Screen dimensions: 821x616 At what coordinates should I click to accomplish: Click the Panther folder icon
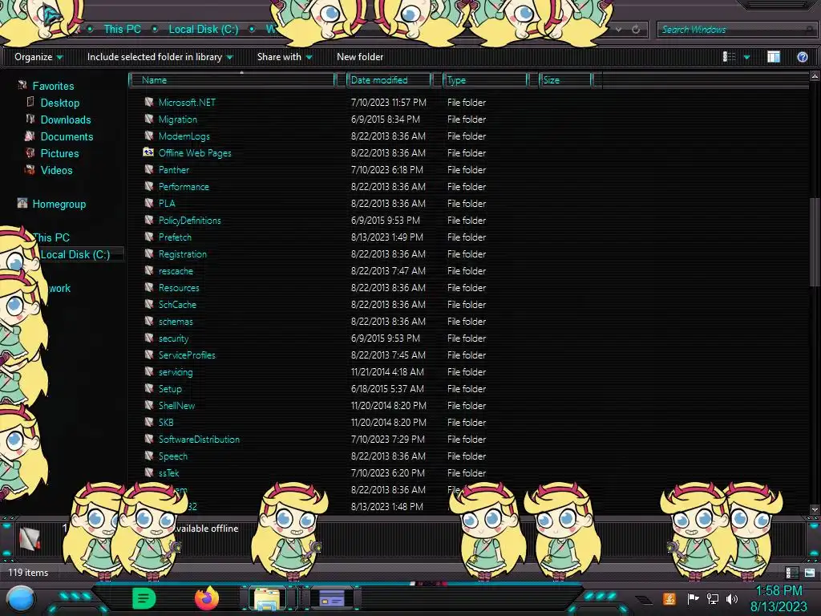pos(148,170)
